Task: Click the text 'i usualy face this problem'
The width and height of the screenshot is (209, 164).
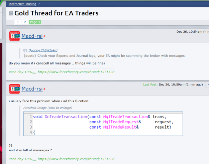Action: tap(30, 101)
